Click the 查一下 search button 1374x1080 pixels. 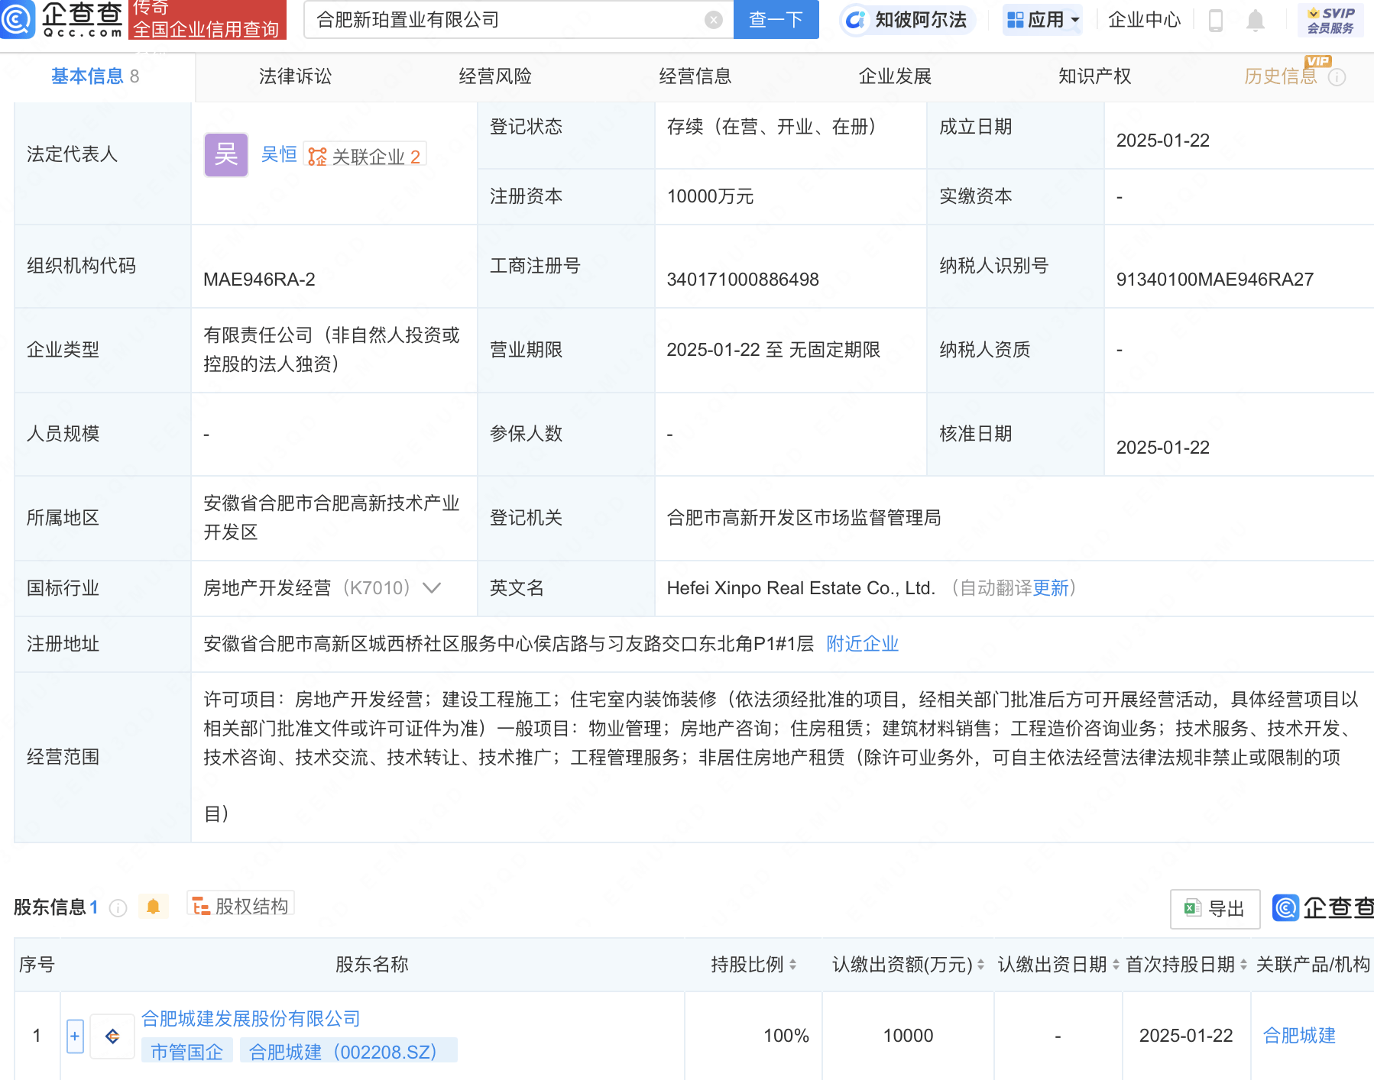776,19
